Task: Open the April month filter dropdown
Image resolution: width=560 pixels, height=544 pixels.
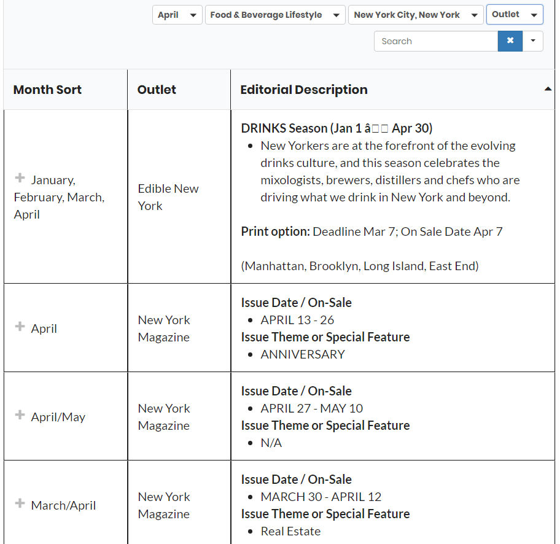Action: 177,15
